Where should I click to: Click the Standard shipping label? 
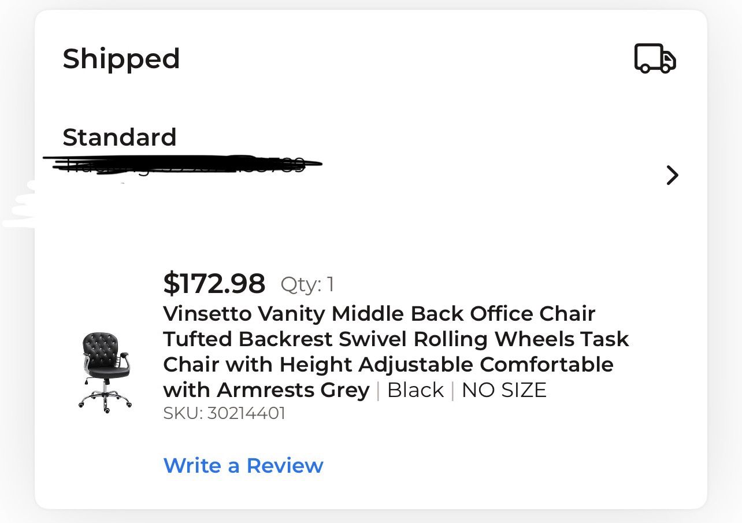120,138
